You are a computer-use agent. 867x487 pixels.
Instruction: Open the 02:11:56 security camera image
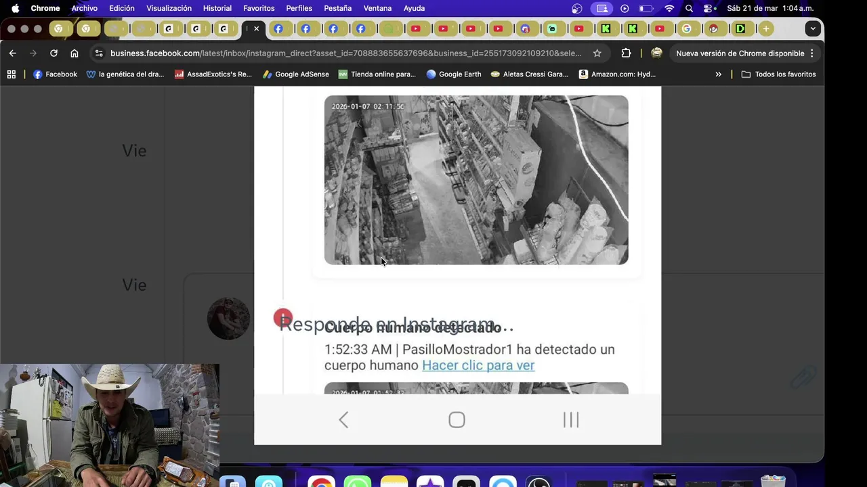[476, 180]
